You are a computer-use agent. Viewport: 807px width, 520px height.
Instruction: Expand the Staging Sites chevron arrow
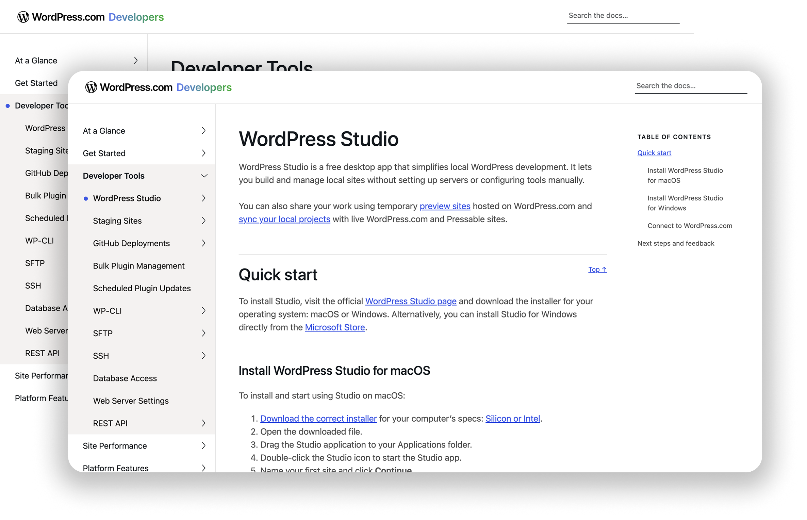(x=203, y=221)
